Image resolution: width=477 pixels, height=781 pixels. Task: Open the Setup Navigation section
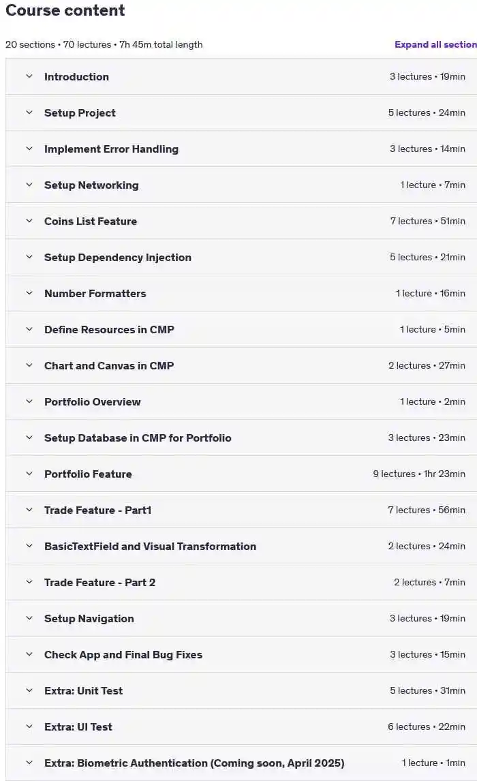click(241, 619)
